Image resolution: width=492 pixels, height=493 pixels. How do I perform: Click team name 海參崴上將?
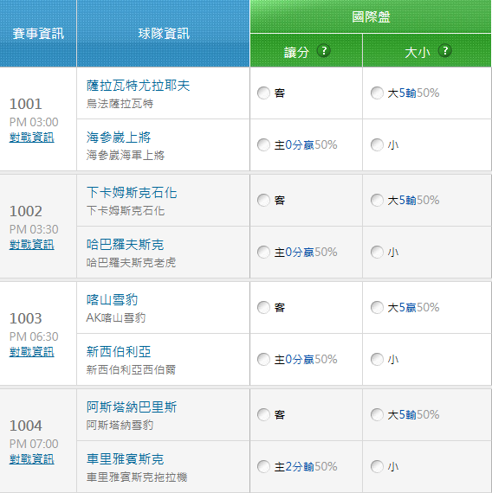pyautogui.click(x=119, y=138)
